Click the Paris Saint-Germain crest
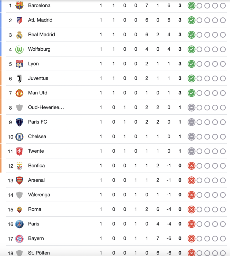The image size is (230, 256). pos(19,224)
